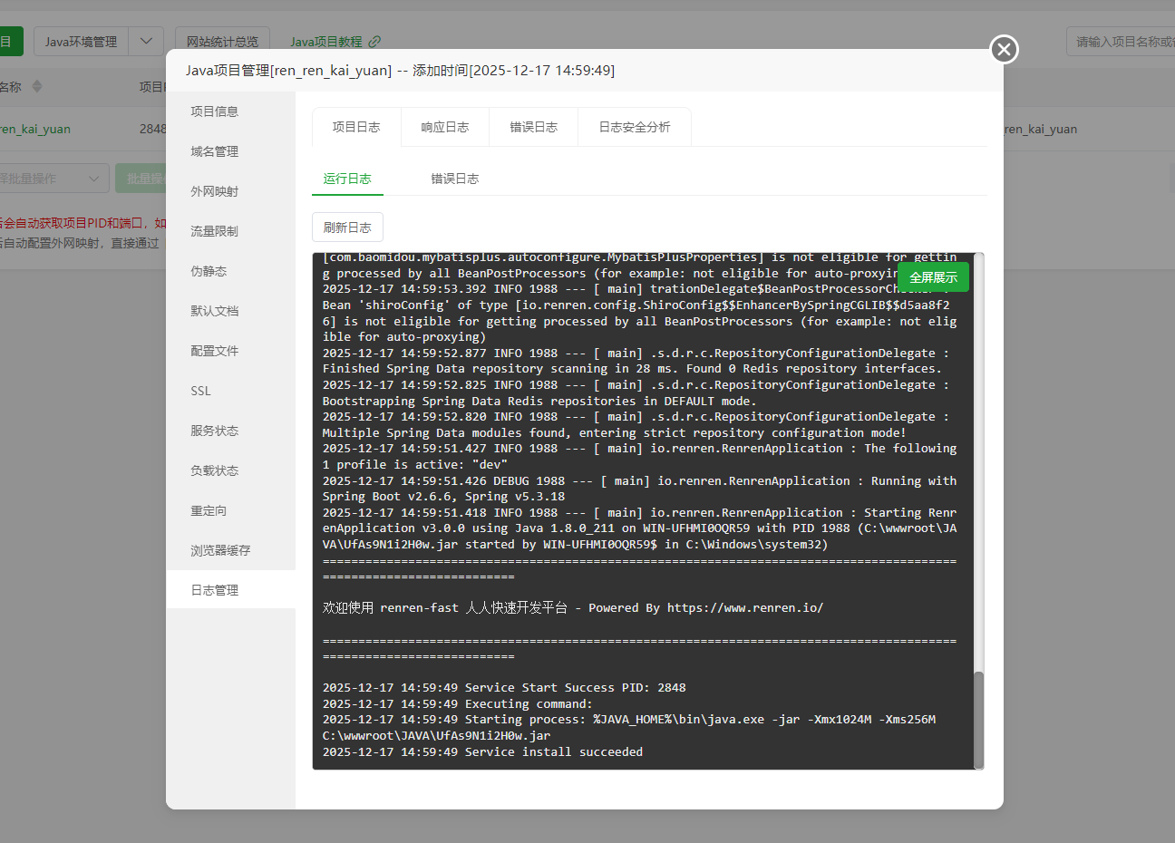Viewport: 1175px width, 843px height.
Task: Open the 网站统计总览 button
Action: click(222, 42)
